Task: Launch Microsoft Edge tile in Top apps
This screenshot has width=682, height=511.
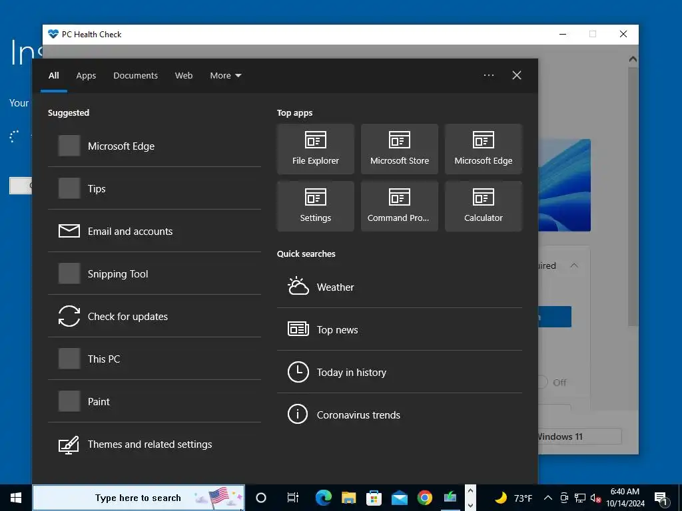Action: coord(484,149)
